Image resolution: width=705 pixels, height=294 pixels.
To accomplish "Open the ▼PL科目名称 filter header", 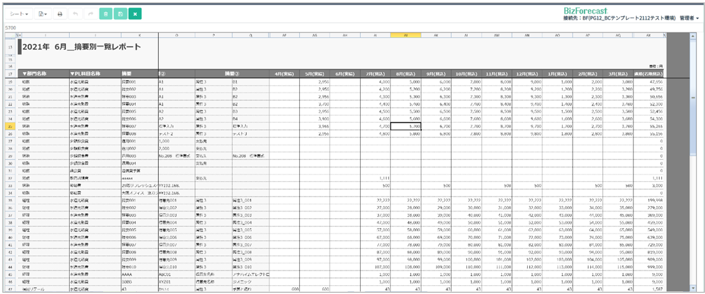I will tap(85, 74).
